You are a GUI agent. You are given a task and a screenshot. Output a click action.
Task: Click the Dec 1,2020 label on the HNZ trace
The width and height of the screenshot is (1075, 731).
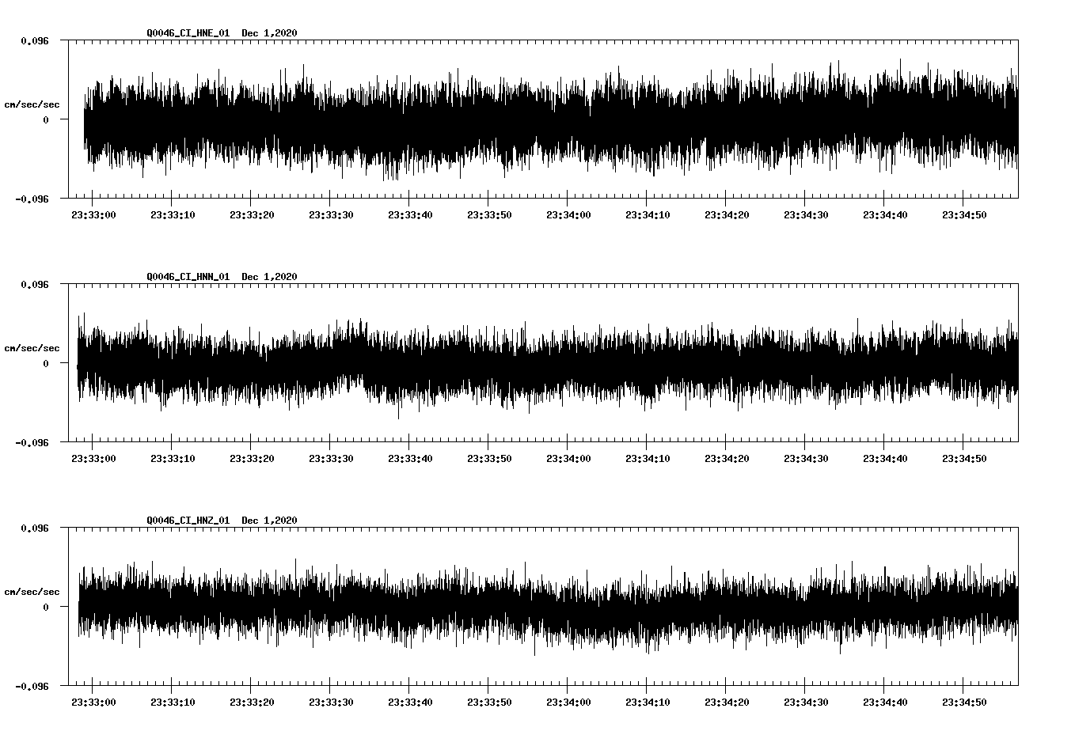270,519
